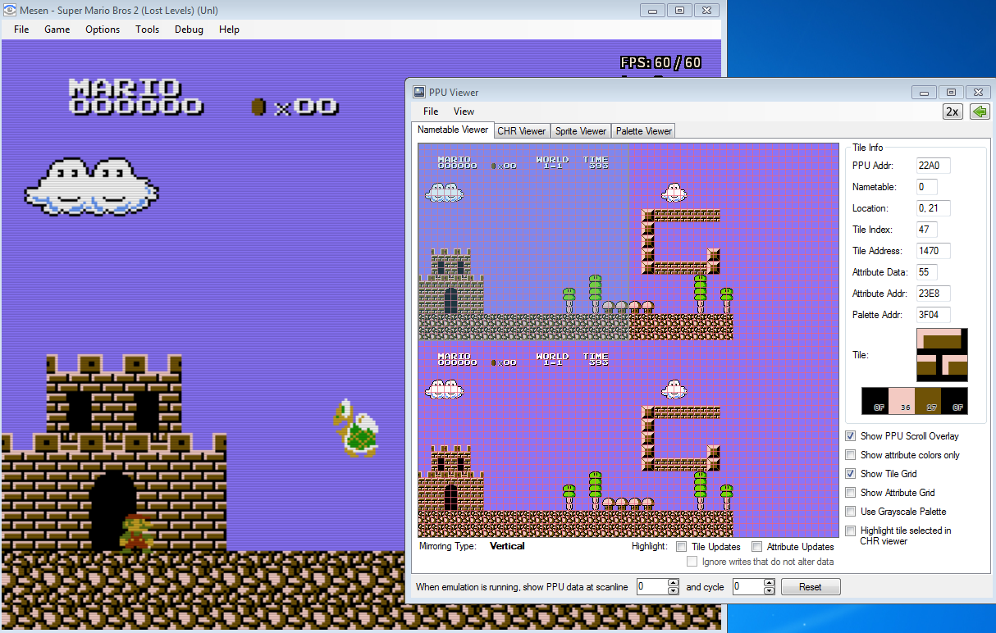Click the Mesen app icon in title bar
The image size is (996, 633).
11,10
